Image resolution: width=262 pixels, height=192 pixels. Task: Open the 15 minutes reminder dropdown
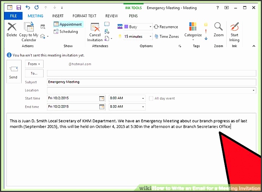click(150, 37)
